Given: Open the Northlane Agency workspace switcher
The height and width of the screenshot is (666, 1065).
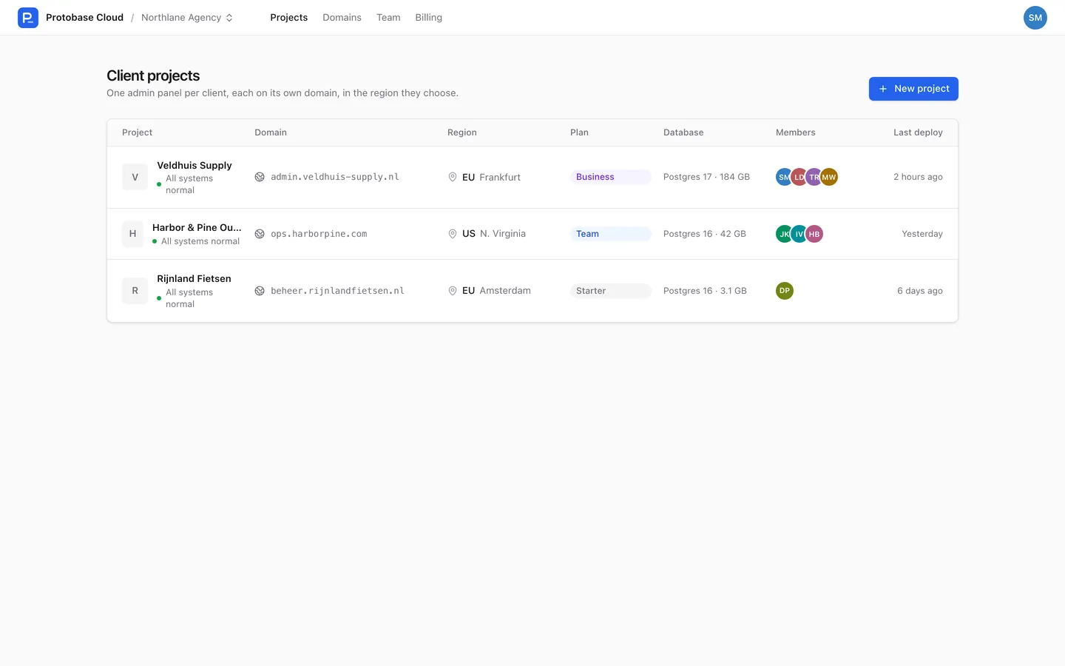Looking at the screenshot, I should tap(187, 18).
